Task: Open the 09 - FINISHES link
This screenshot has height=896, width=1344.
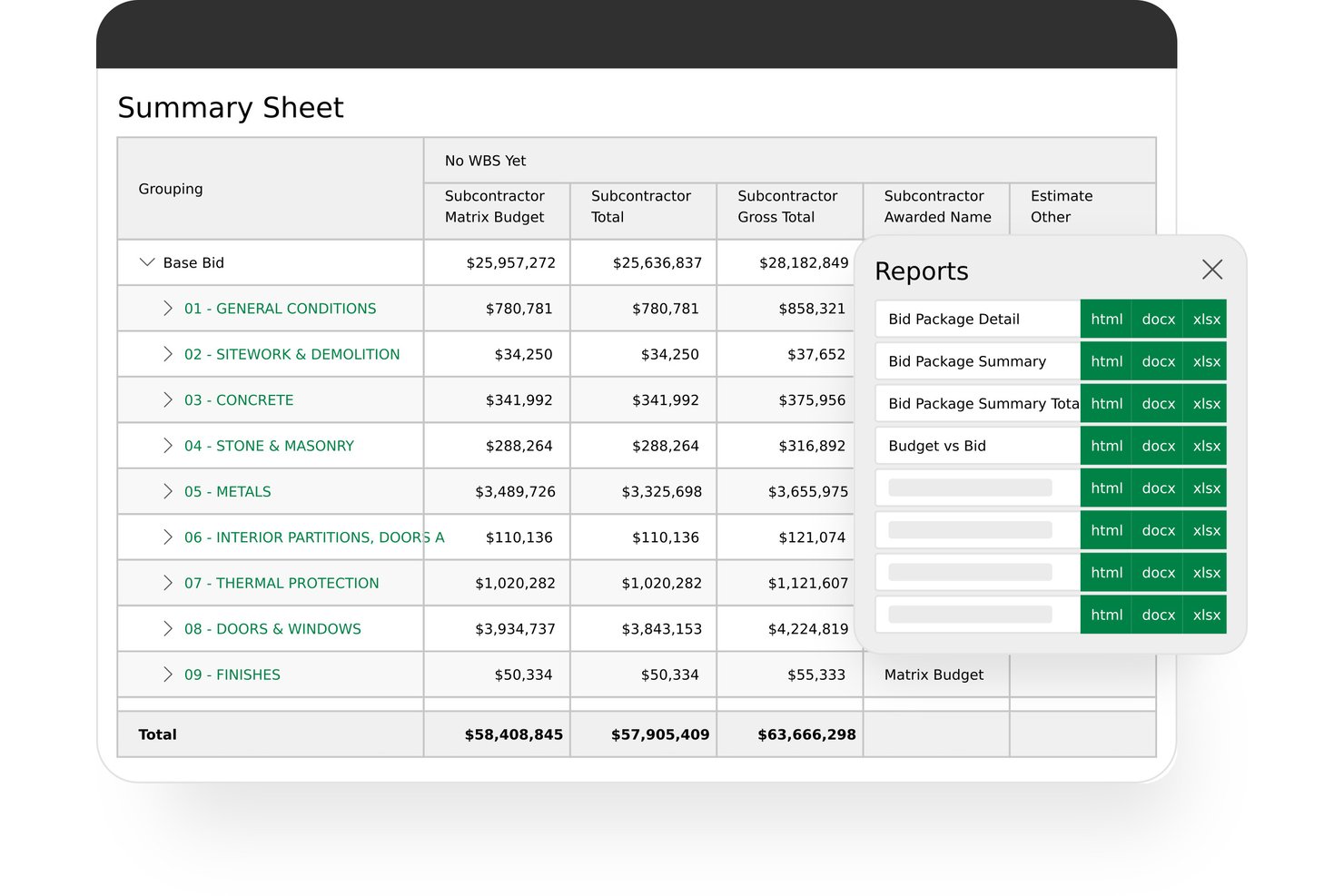Action: point(232,674)
